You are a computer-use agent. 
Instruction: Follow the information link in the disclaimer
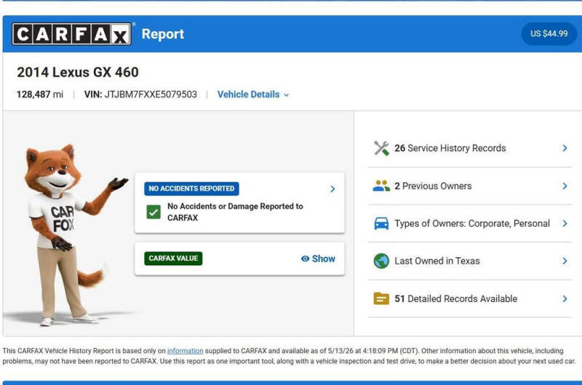pos(186,351)
